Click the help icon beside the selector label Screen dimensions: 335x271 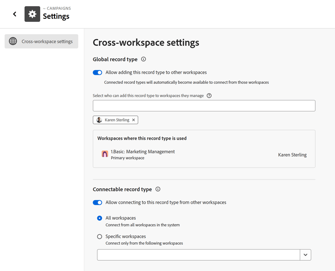pos(209,96)
